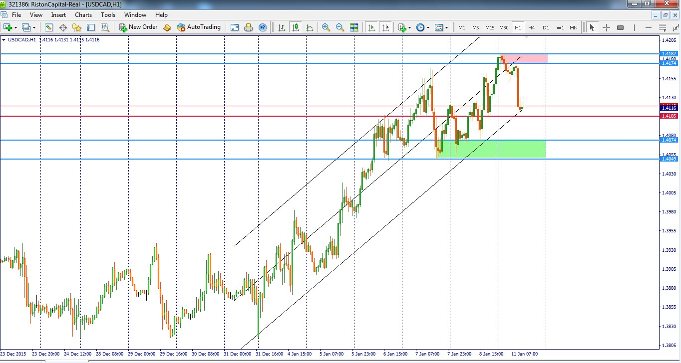The height and width of the screenshot is (363, 681).
Task: Select the horizontal line drawing tool
Action: [649, 27]
